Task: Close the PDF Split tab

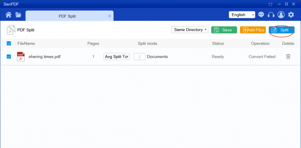Action: coord(110,16)
